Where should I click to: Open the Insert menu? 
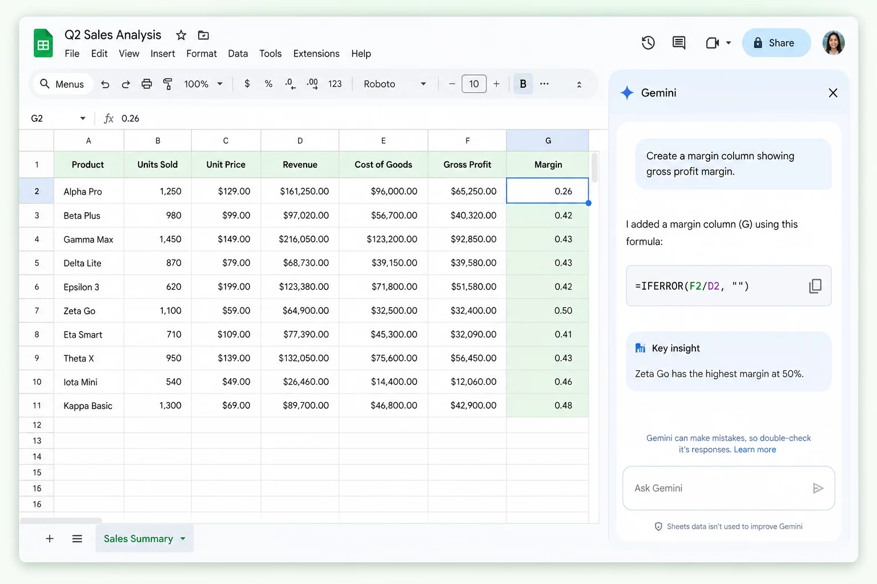point(163,54)
